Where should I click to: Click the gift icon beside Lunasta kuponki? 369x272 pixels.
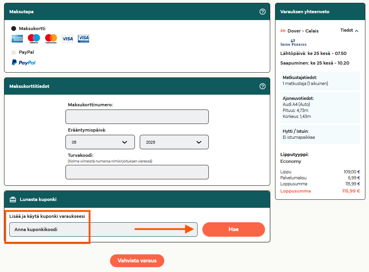tap(13, 199)
